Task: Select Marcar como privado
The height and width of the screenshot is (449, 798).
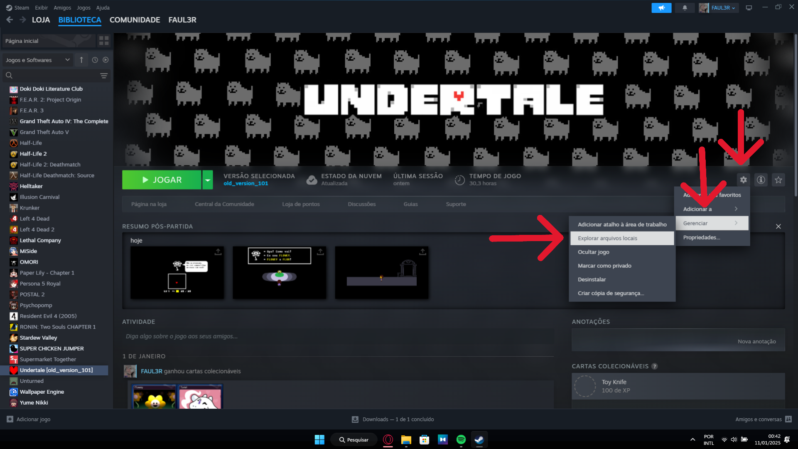Action: 622,266
